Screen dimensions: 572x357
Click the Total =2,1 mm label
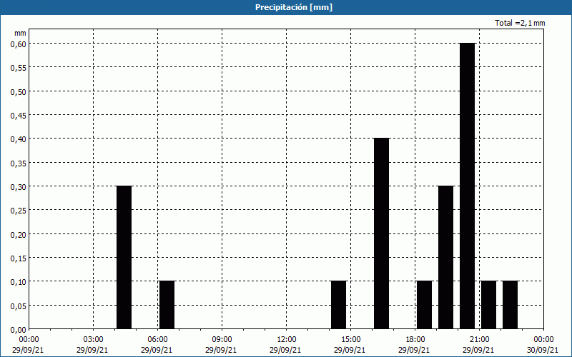pyautogui.click(x=520, y=23)
